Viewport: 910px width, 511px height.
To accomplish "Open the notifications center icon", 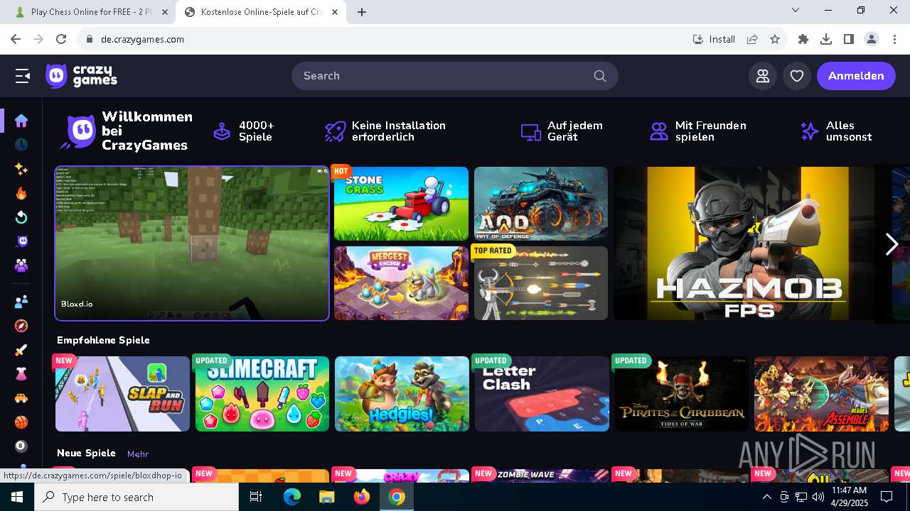I will point(887,497).
